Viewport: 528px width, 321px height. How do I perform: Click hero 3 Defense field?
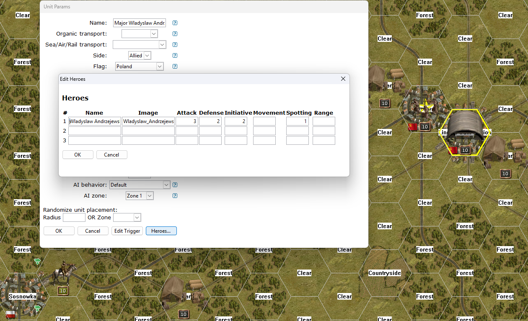pos(210,141)
